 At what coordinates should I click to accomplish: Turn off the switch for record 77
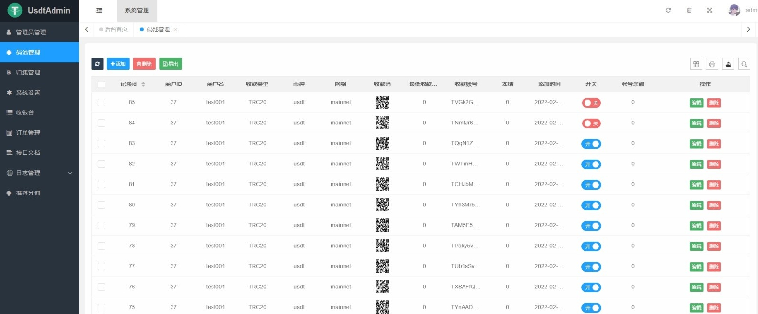click(x=591, y=267)
